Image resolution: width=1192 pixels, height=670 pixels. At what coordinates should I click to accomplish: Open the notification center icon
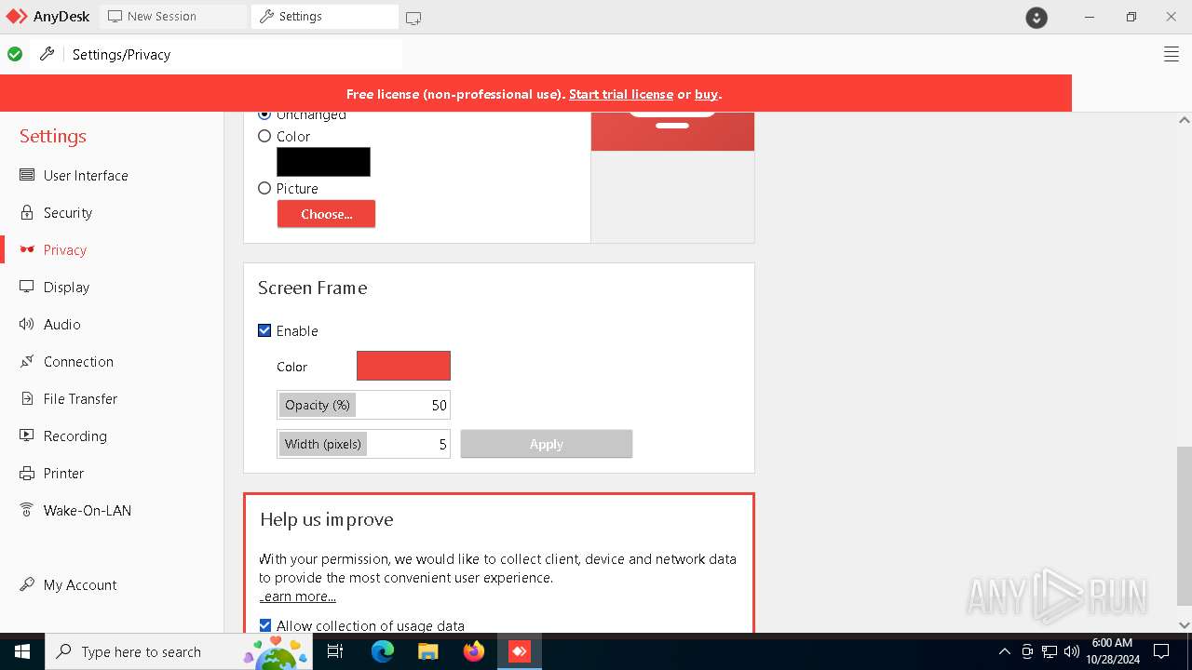(1161, 651)
